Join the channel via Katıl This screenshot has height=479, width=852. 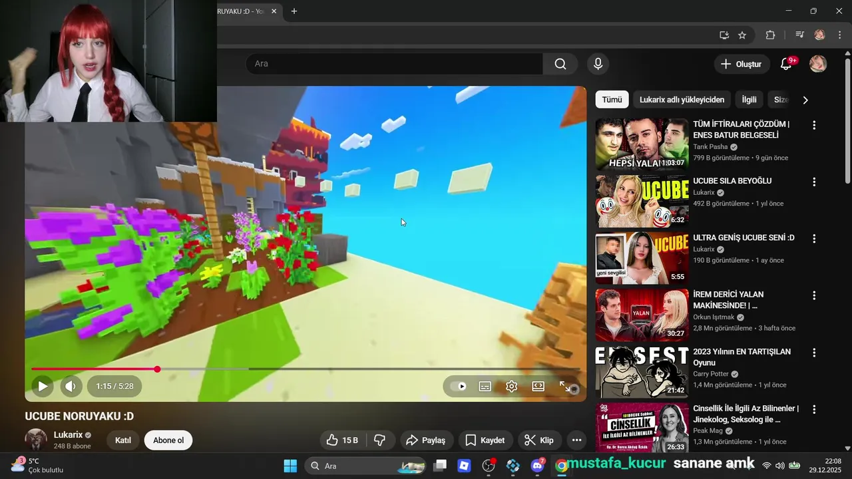pos(123,440)
